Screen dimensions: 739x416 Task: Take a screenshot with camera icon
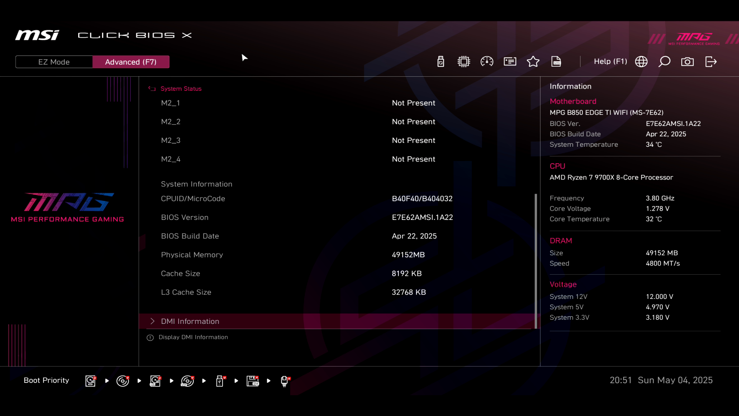(x=687, y=62)
